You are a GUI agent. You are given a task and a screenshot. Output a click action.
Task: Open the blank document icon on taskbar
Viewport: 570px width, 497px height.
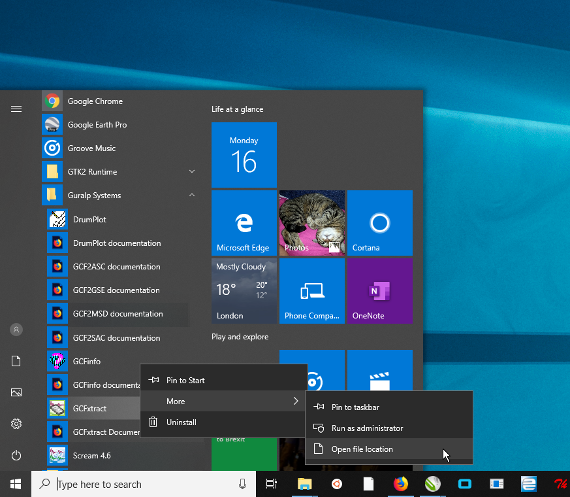(x=369, y=484)
